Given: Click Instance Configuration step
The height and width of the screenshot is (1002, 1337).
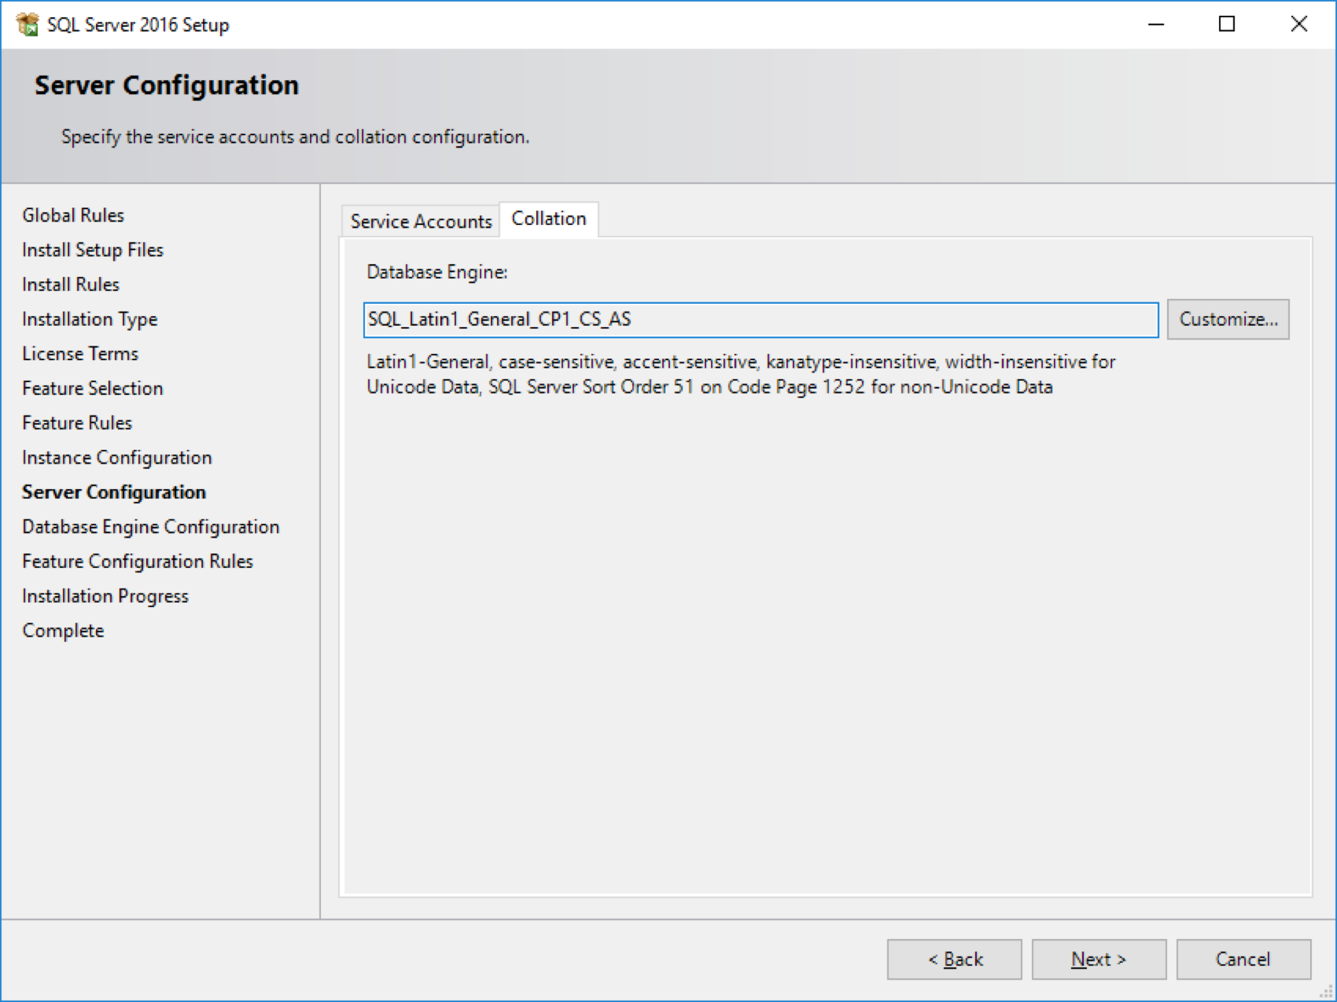Looking at the screenshot, I should [x=117, y=457].
